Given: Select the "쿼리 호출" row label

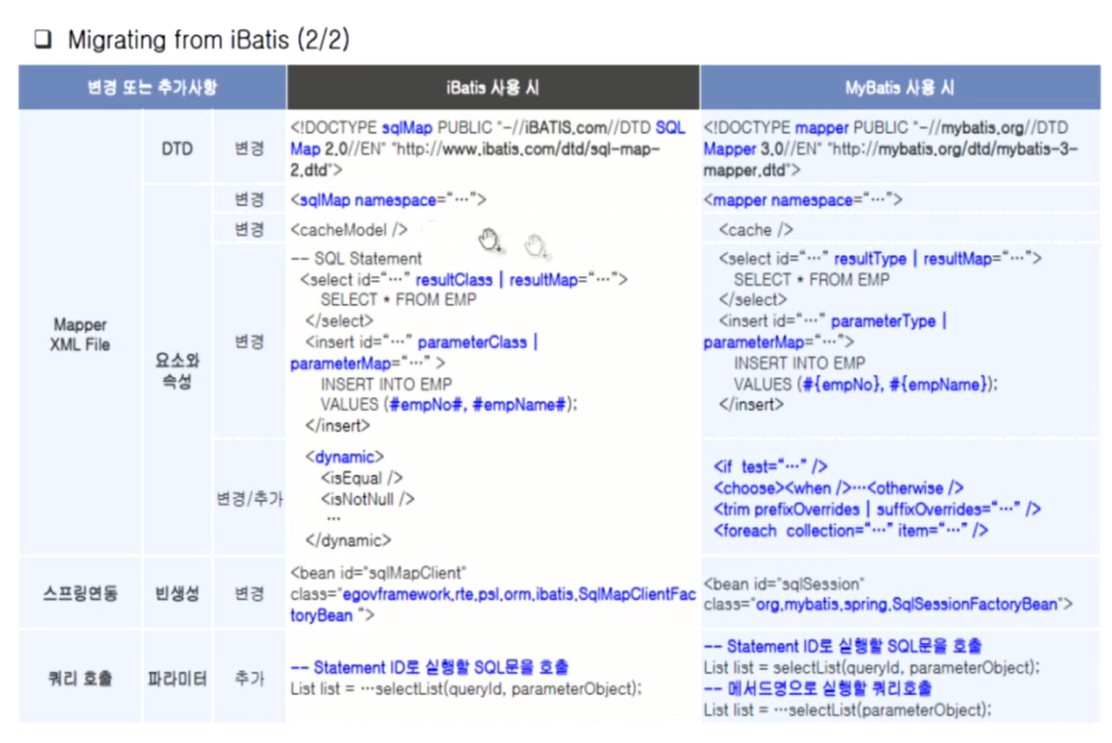Looking at the screenshot, I should [x=80, y=678].
